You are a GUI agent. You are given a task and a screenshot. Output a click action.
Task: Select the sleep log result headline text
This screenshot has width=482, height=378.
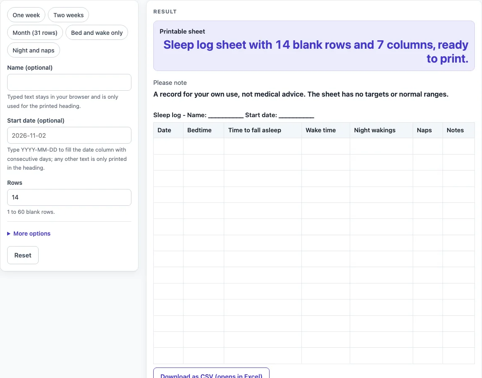point(316,52)
